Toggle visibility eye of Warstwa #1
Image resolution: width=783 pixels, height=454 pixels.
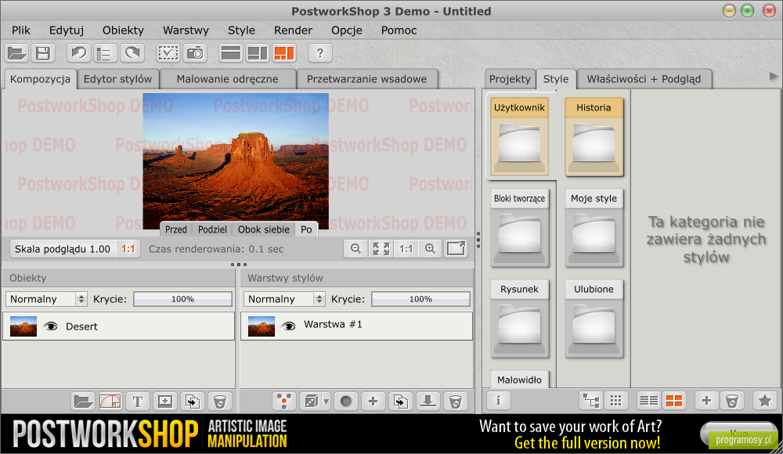point(288,326)
